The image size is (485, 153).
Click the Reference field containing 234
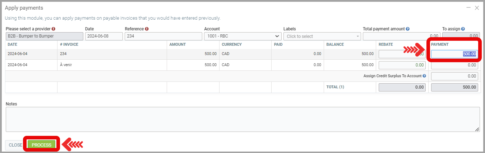[163, 36]
